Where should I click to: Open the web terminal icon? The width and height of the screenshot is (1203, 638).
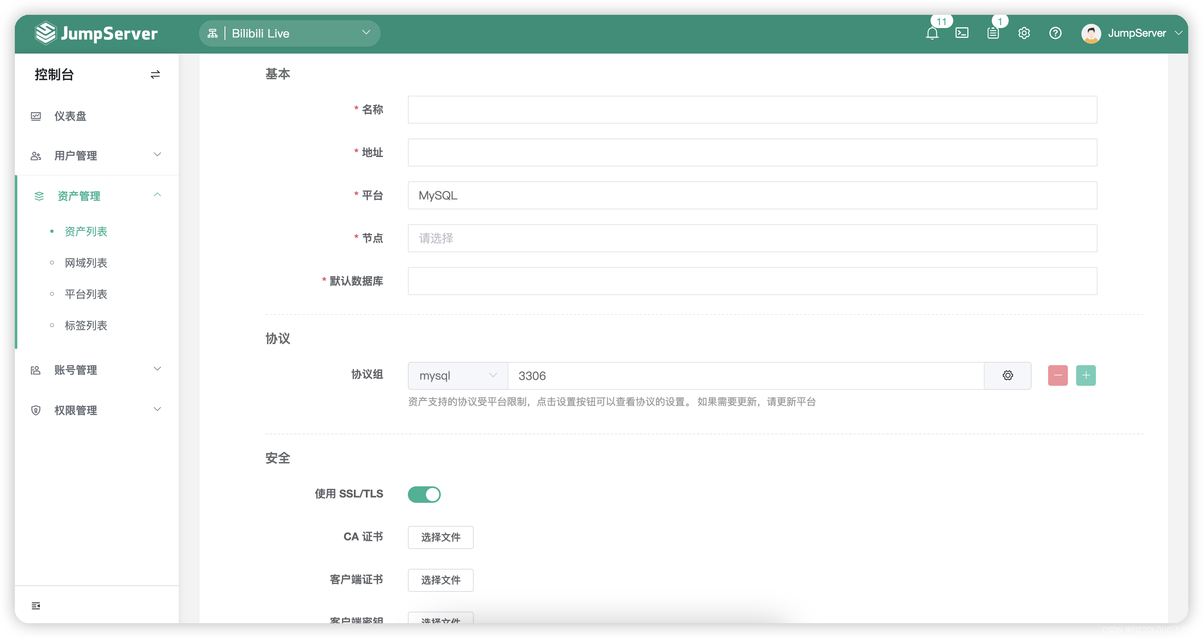(962, 33)
